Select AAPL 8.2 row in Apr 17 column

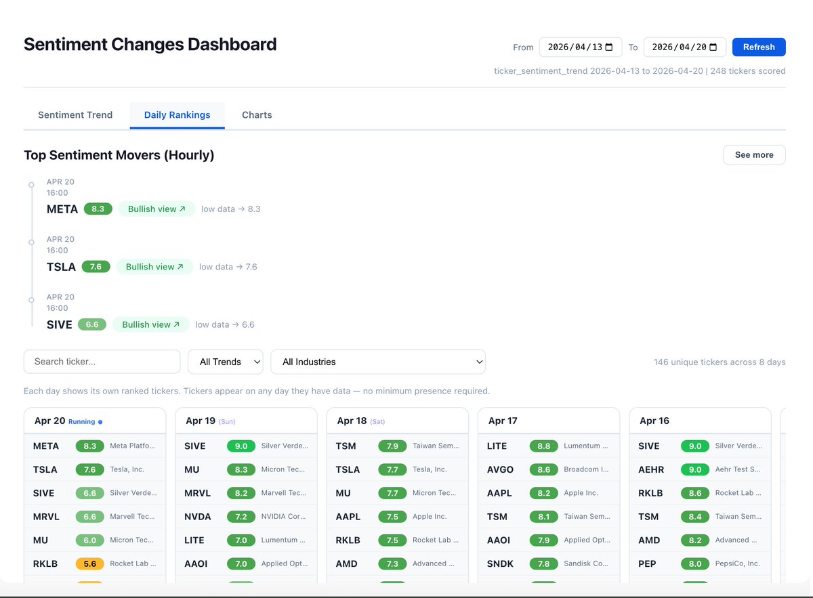tap(549, 493)
